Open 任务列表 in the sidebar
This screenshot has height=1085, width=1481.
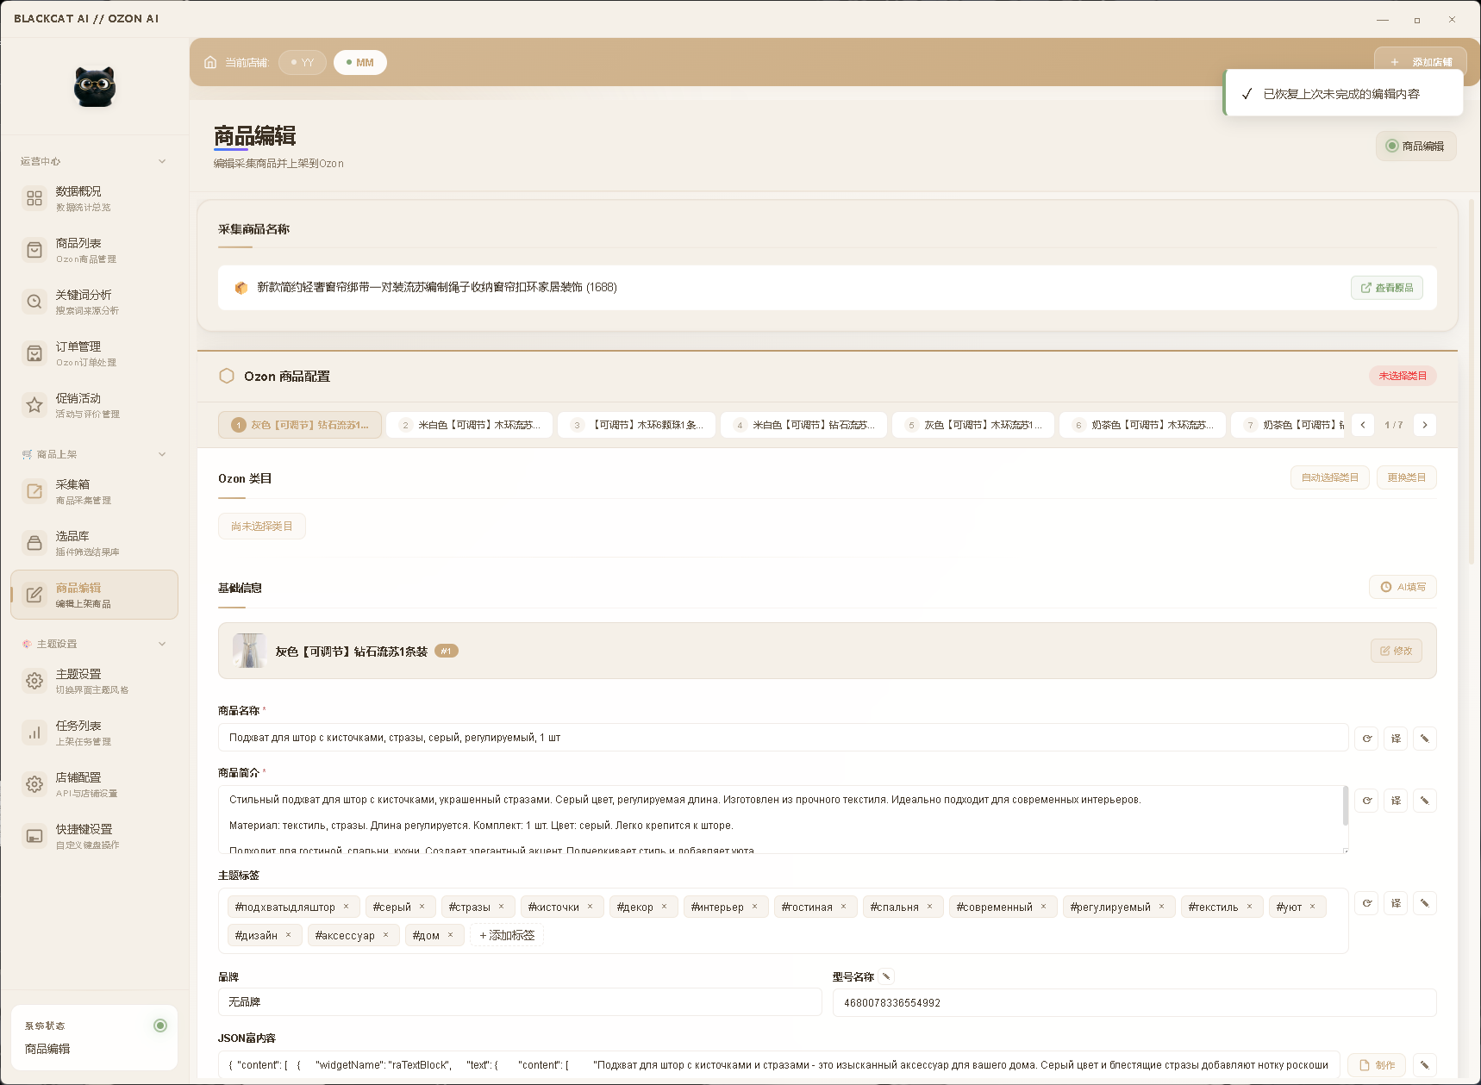[95, 733]
